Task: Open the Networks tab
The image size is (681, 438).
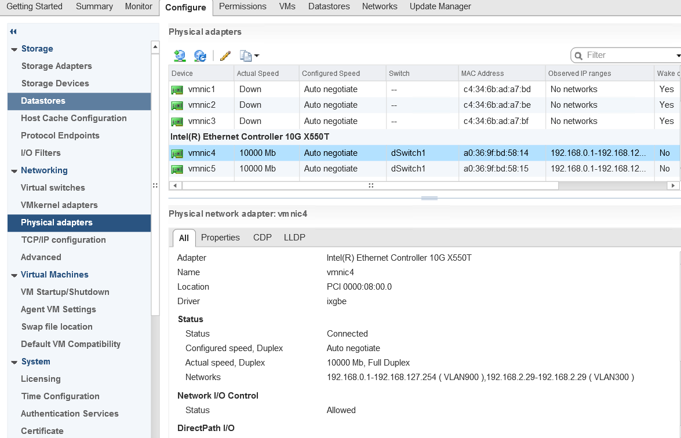Action: click(380, 6)
